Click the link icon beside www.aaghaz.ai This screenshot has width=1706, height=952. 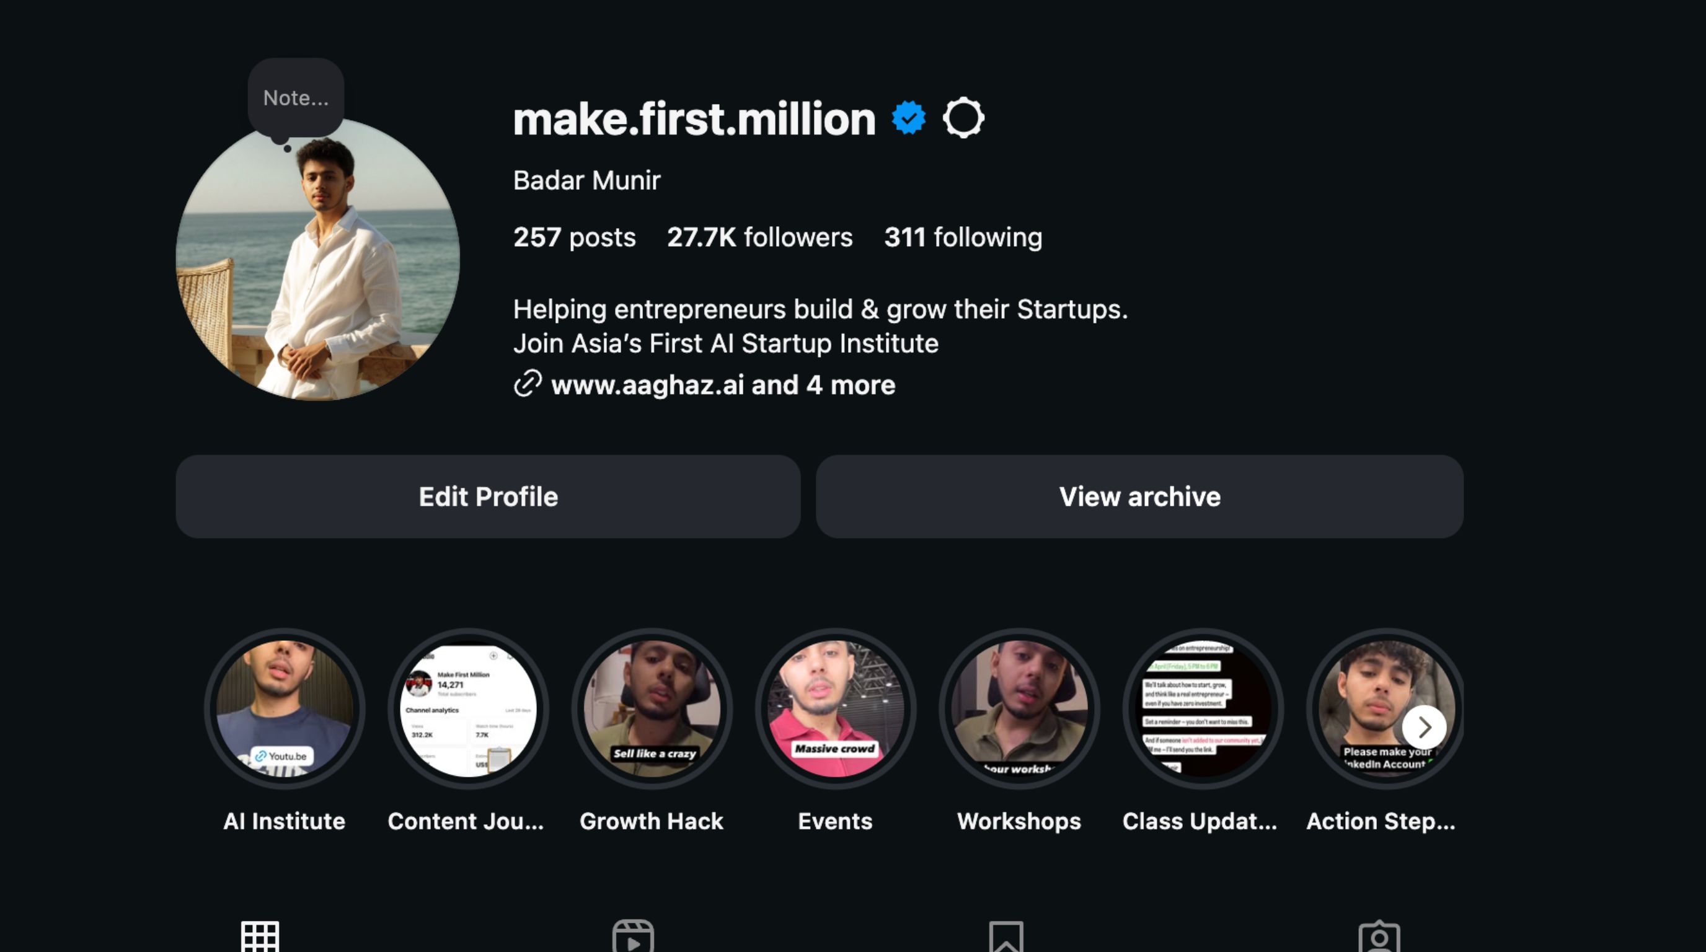[528, 384]
